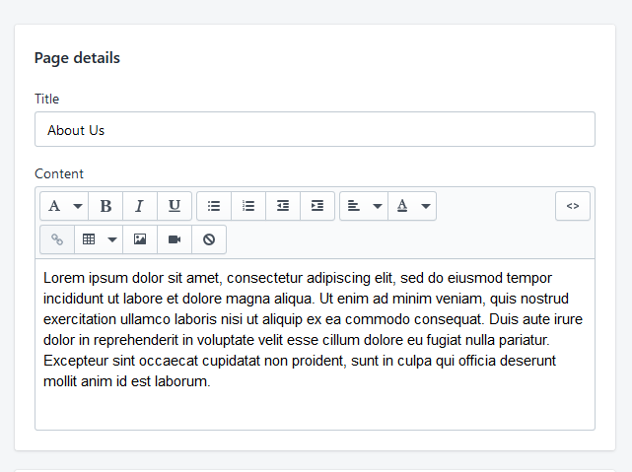Click the Content label

(x=59, y=173)
